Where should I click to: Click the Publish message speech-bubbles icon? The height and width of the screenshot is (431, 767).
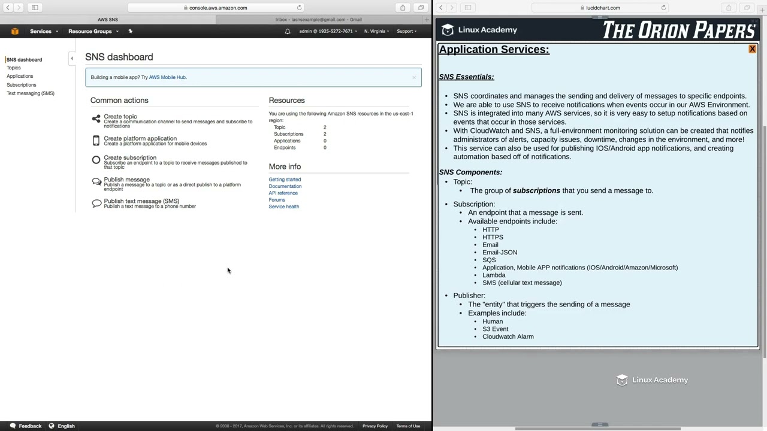[x=96, y=182]
